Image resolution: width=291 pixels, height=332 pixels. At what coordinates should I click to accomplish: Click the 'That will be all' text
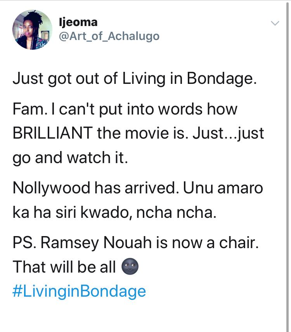pyautogui.click(x=64, y=267)
